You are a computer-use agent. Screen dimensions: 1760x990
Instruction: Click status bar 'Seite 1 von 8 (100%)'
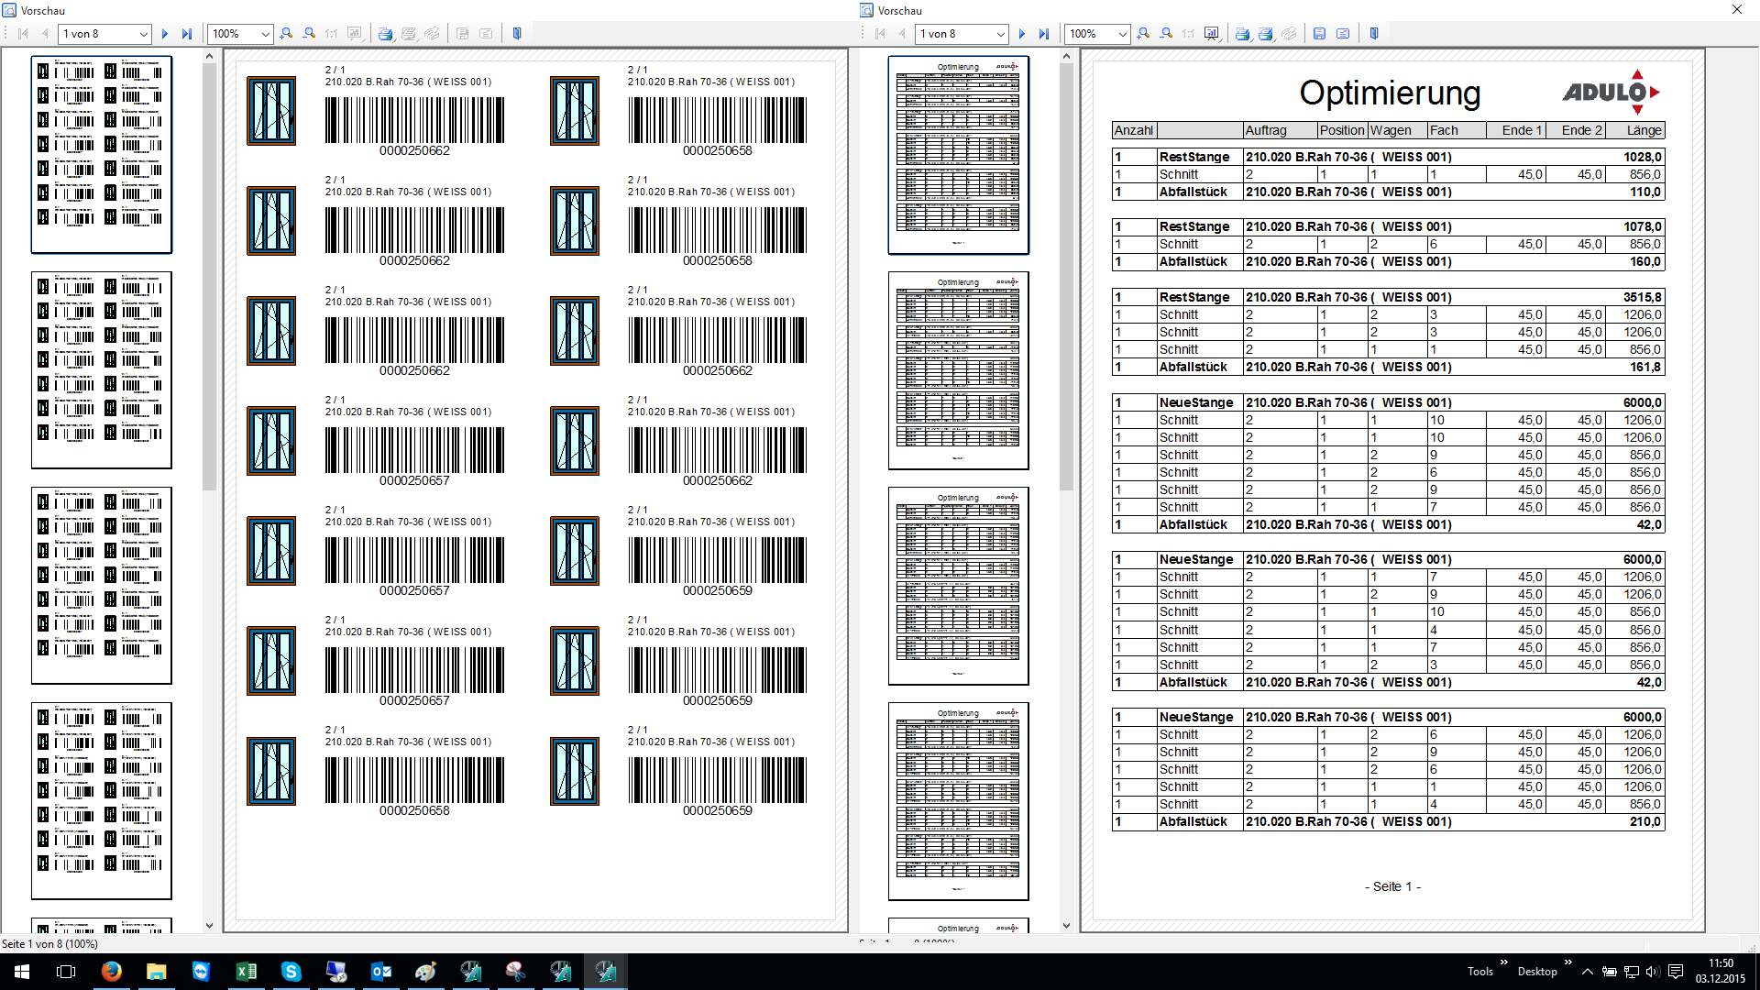(x=49, y=943)
